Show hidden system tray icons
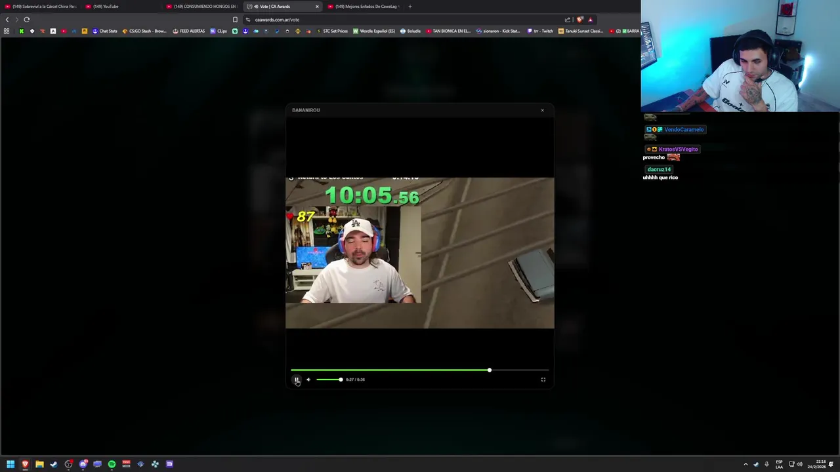 point(745,464)
